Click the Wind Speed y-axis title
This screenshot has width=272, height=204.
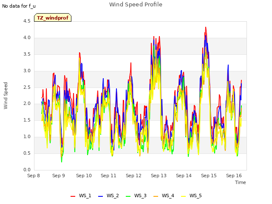pyautogui.click(x=6, y=96)
